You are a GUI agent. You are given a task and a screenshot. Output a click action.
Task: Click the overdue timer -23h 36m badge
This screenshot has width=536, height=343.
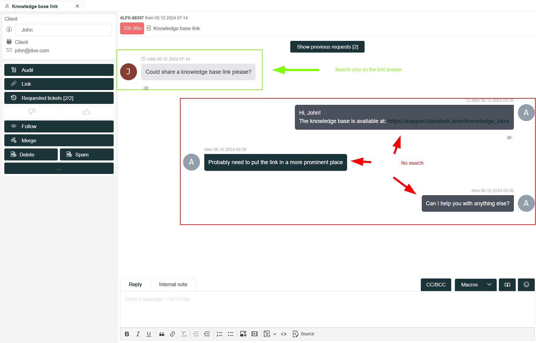click(x=132, y=28)
